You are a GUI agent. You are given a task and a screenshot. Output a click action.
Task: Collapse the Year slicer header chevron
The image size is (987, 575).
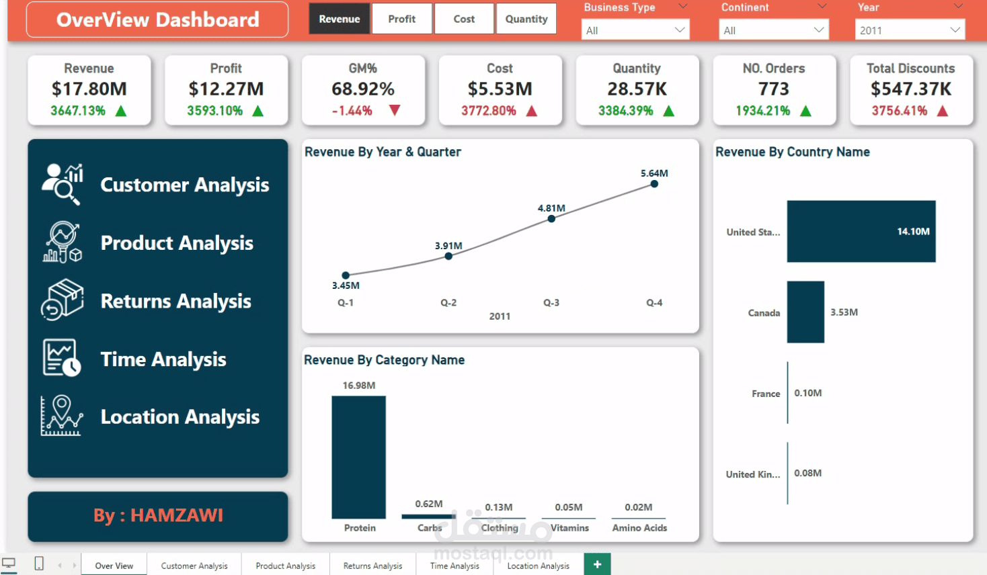point(958,7)
